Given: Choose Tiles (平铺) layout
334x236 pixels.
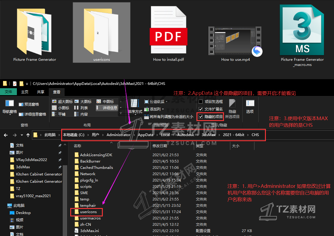Looking at the screenshot, I should click(59, 114).
